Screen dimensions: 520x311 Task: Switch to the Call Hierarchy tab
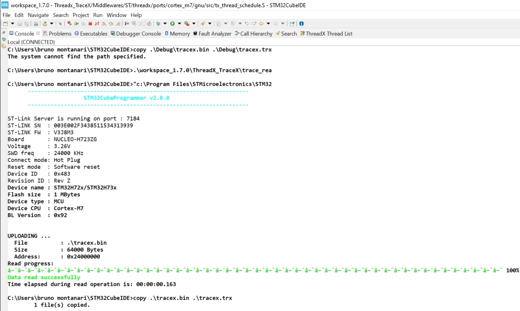tap(253, 33)
